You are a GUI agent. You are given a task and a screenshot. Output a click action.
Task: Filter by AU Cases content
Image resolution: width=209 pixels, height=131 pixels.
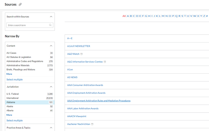[11, 53]
